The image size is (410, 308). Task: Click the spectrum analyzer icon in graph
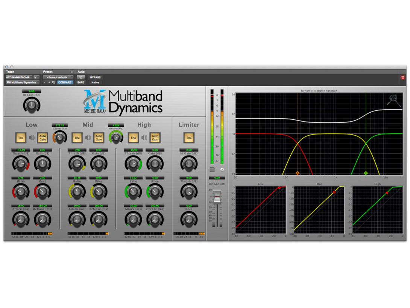393,100
